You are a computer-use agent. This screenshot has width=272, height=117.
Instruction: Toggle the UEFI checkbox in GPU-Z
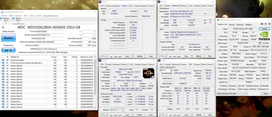[x=264, y=43]
